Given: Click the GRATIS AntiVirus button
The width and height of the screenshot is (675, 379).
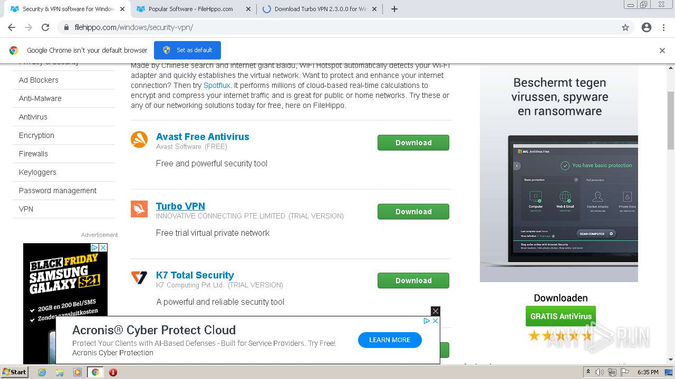Looking at the screenshot, I should pos(561,316).
